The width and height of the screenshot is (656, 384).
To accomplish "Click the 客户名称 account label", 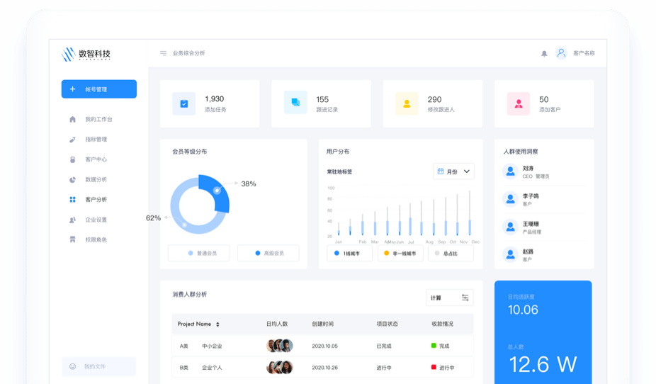I will point(584,53).
